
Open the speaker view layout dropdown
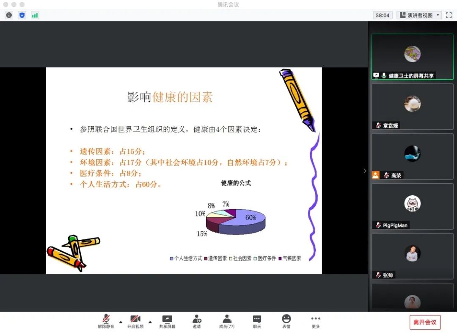pos(419,15)
